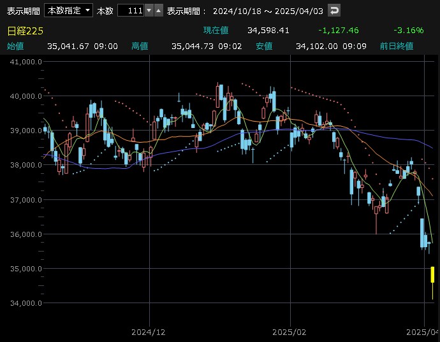Click the percent change -3.16%
Image resolution: width=440 pixels, height=342 pixels.
click(409, 31)
